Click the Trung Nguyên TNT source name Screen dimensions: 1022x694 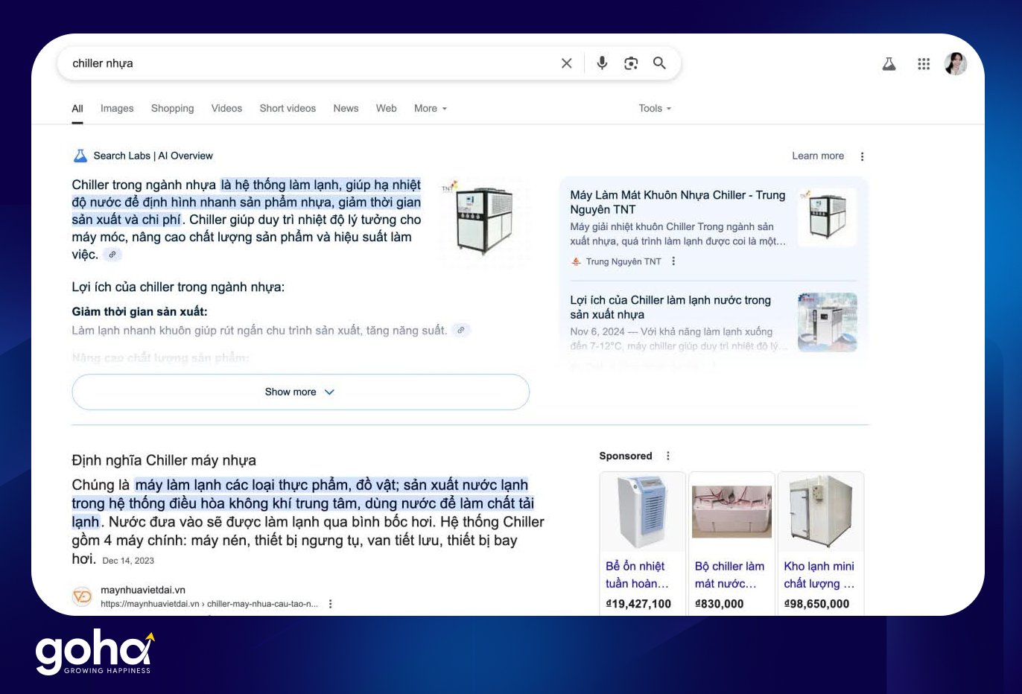623,261
